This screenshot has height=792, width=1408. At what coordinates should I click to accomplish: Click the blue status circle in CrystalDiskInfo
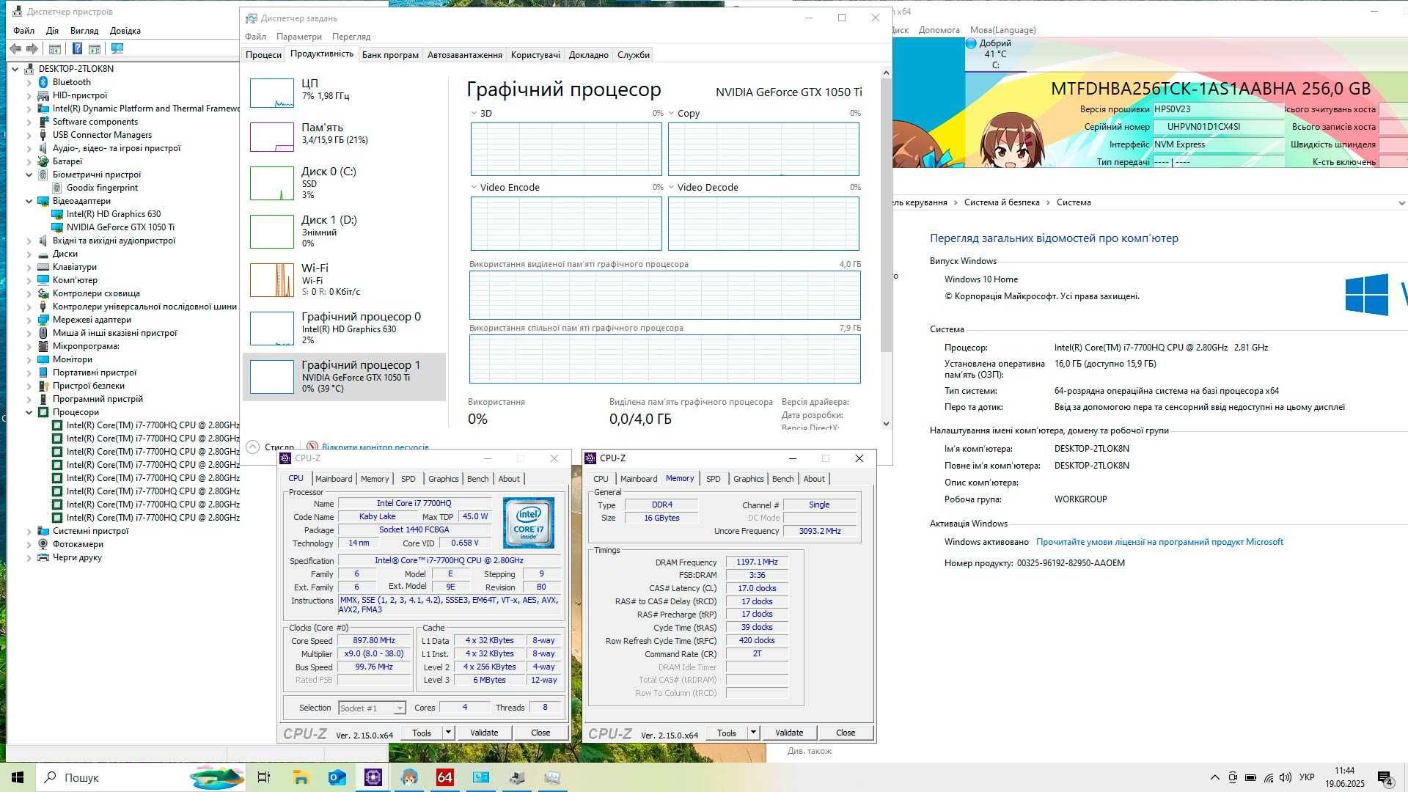[971, 43]
